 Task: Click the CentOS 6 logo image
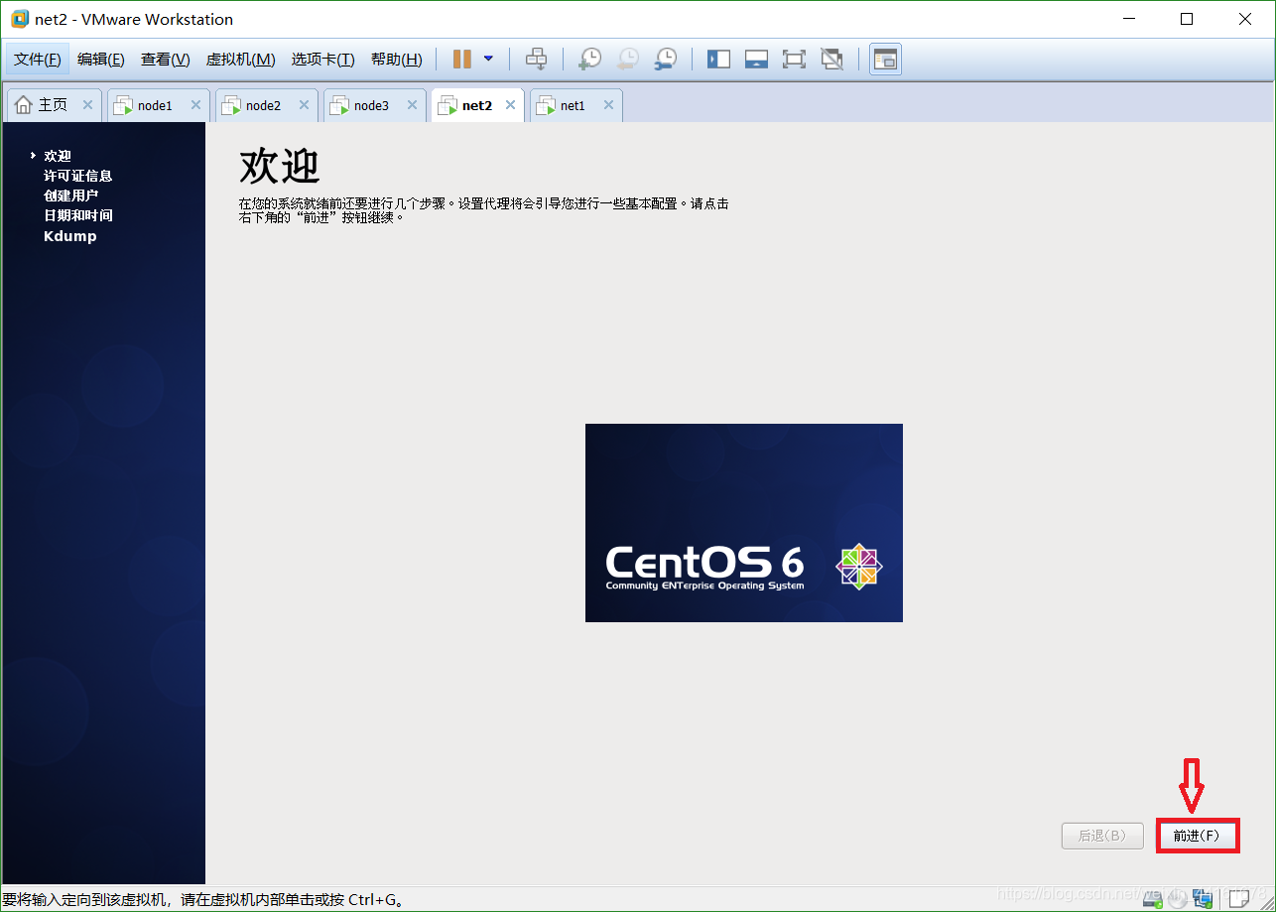(x=744, y=523)
